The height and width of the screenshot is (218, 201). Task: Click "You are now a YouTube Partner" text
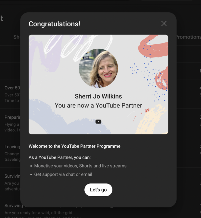coord(98,106)
